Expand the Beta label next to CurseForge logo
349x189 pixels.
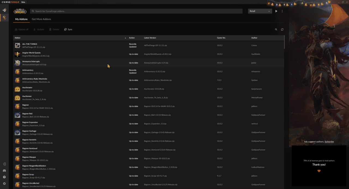[23, 2]
